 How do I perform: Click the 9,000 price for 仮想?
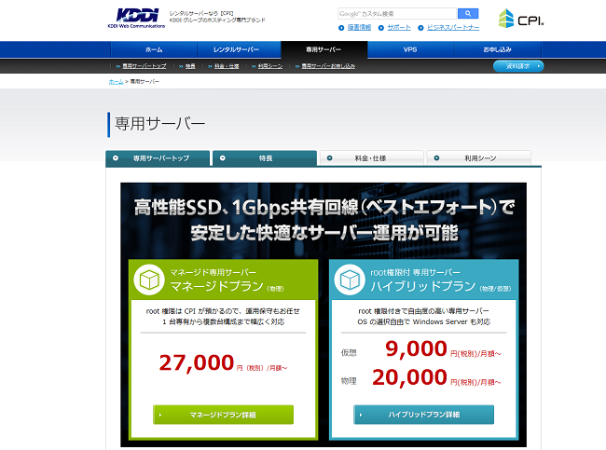(416, 348)
